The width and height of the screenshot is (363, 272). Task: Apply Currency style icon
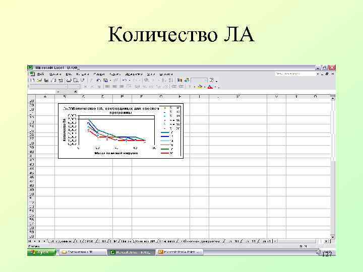[x=137, y=87]
